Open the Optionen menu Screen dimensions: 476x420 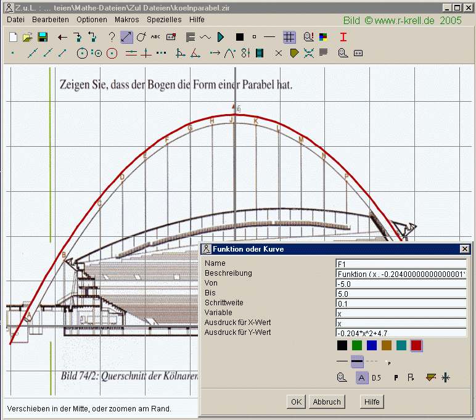92,20
